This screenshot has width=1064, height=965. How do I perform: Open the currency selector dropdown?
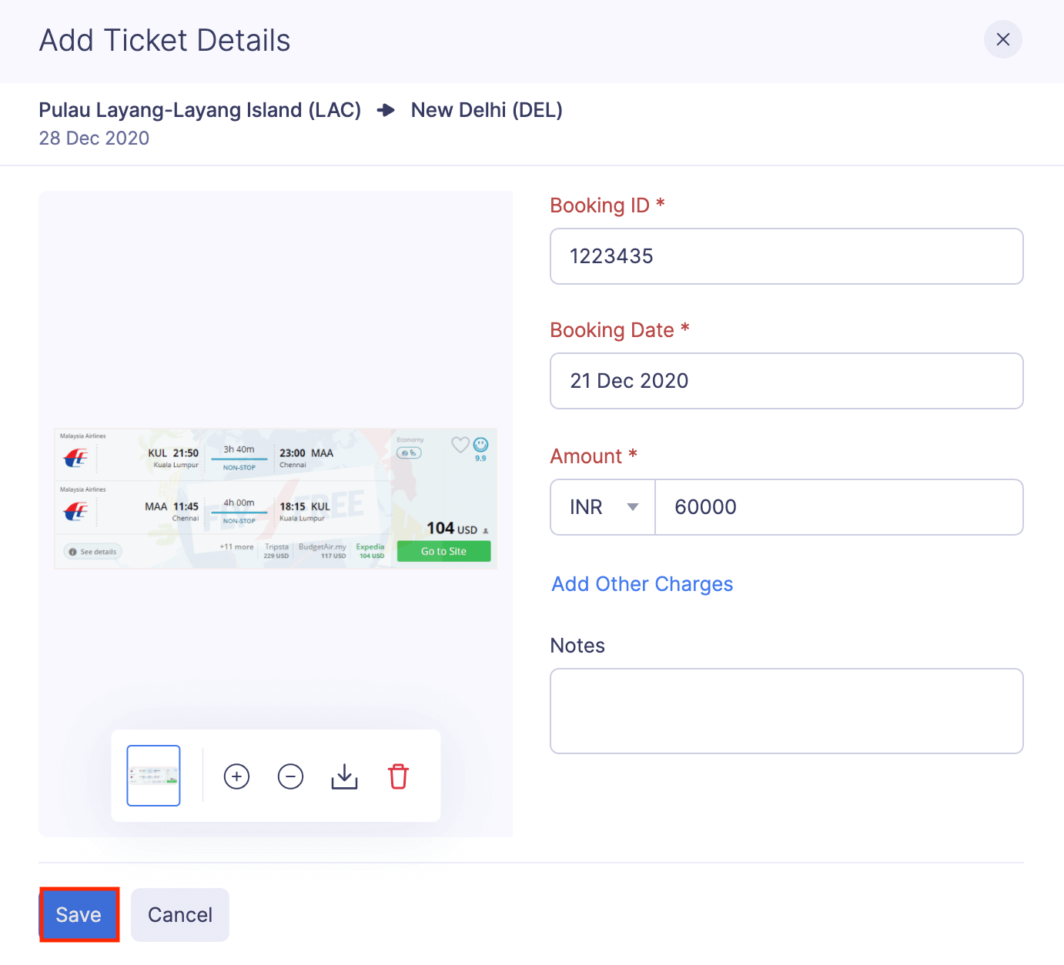coord(602,506)
